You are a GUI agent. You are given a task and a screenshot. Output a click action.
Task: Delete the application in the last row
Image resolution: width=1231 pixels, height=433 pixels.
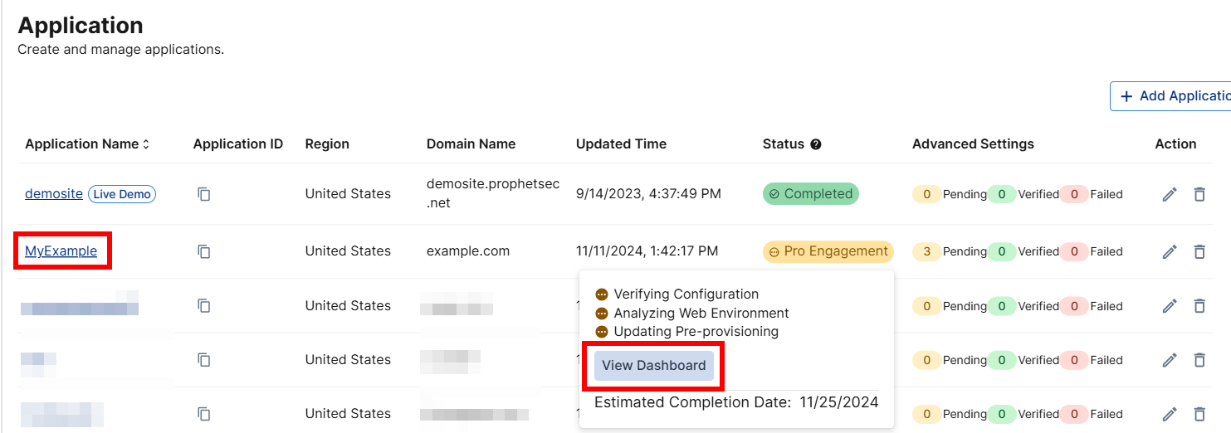click(1199, 414)
